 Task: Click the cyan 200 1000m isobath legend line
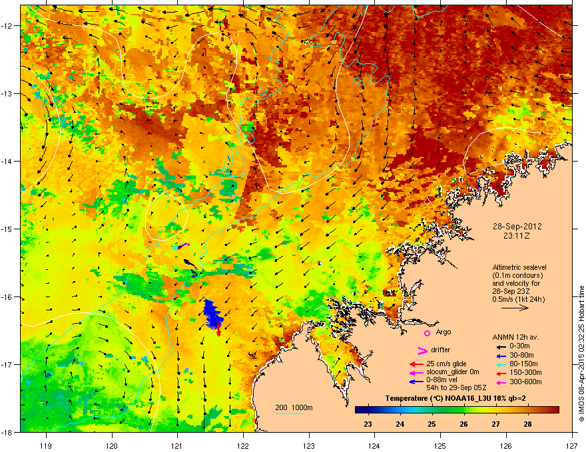point(288,413)
